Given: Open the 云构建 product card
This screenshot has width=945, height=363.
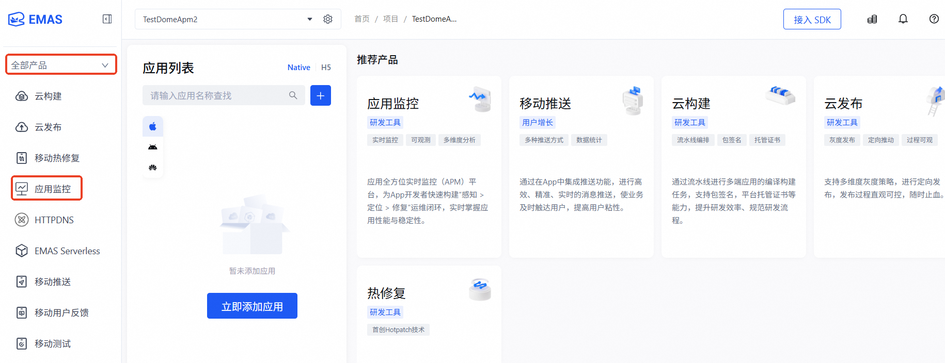Looking at the screenshot, I should pyautogui.click(x=734, y=167).
